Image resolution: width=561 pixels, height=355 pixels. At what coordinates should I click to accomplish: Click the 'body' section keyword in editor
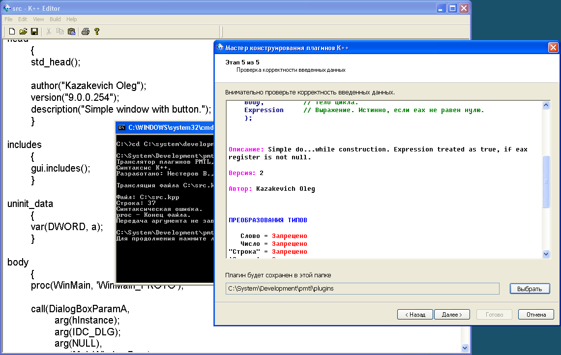click(18, 262)
